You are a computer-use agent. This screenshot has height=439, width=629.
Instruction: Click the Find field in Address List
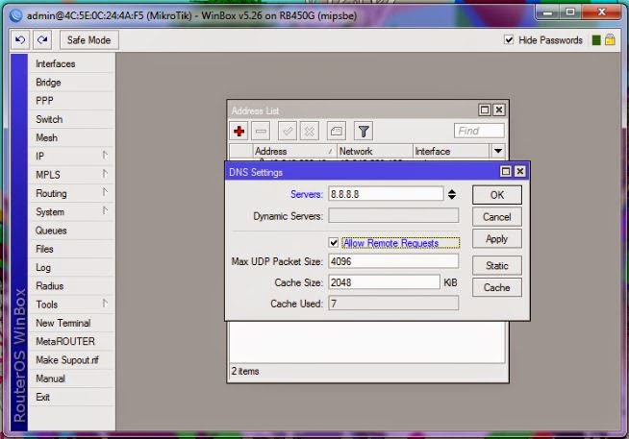[x=479, y=131]
